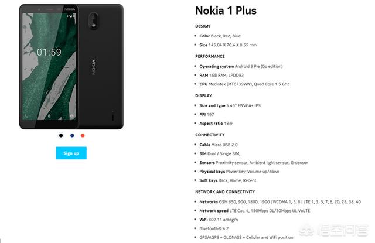Click the status bar icons on phone screen
This screenshot has width=375, height=243.
click(71, 16)
